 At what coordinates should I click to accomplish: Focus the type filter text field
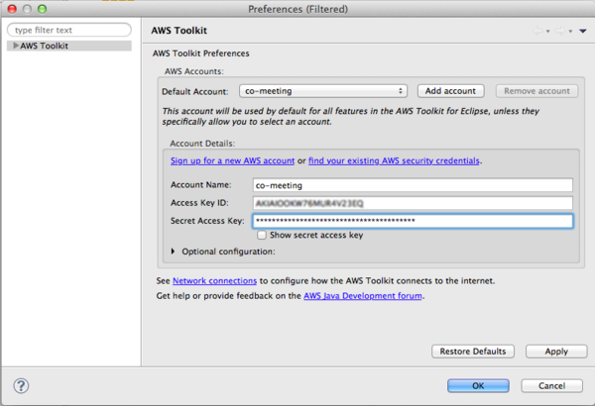coord(69,30)
